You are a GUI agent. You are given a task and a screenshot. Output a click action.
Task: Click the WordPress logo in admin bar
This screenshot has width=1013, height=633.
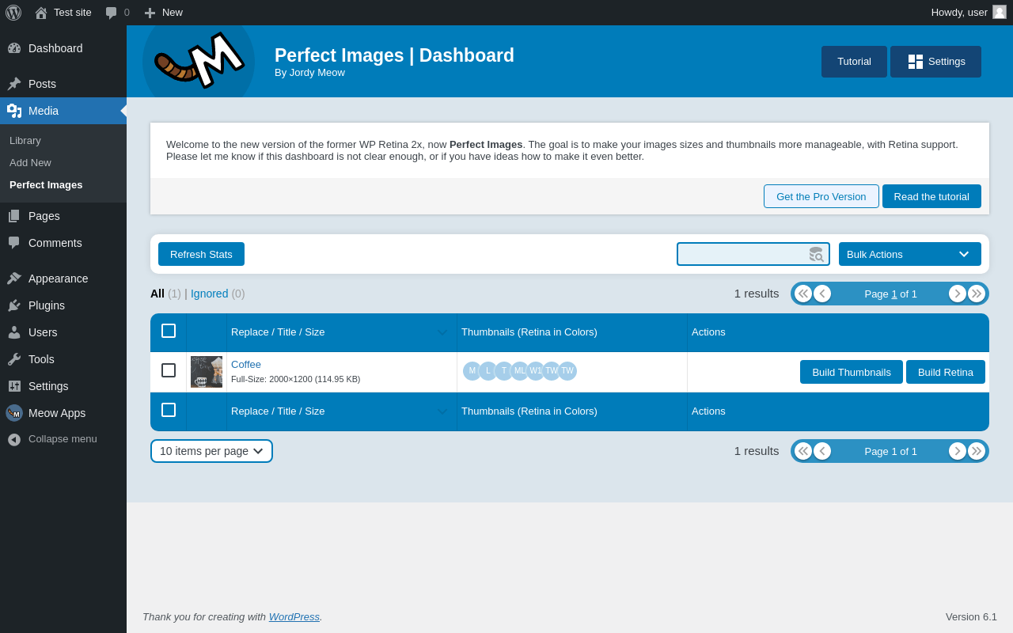(13, 13)
